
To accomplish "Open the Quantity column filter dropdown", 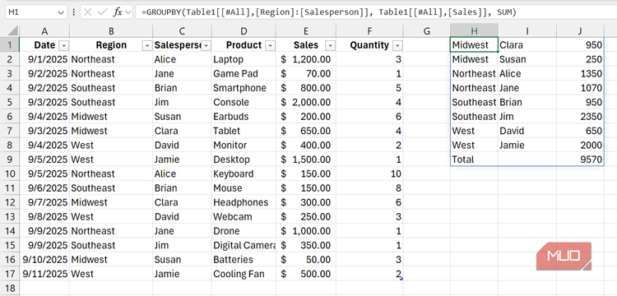I will (398, 46).
